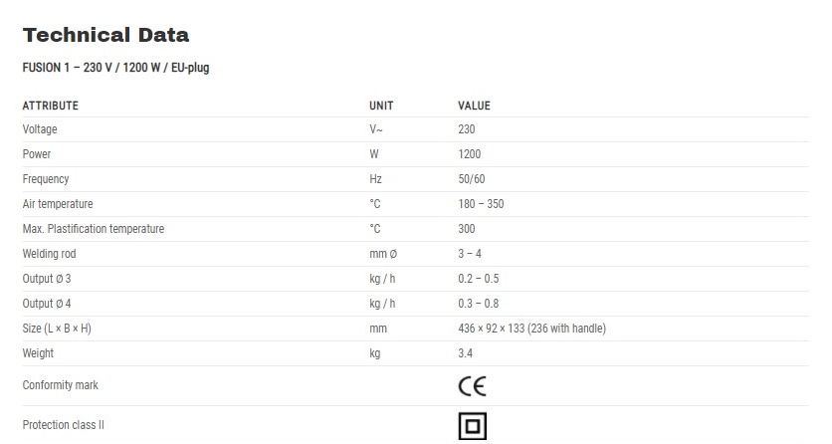Click the ATTRIBUTE column header
Viewport: 832px width, 444px height.
(x=51, y=106)
